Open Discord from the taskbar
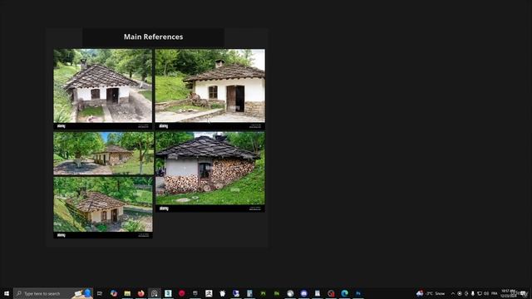 point(303,293)
